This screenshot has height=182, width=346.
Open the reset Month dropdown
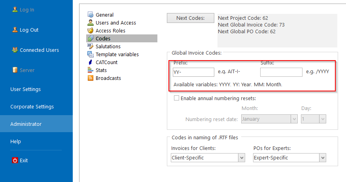(269, 119)
